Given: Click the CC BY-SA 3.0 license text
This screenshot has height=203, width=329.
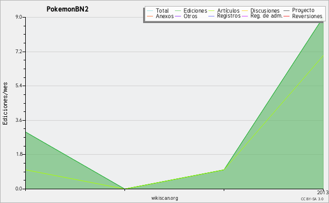Looking at the screenshot, I should point(312,199).
